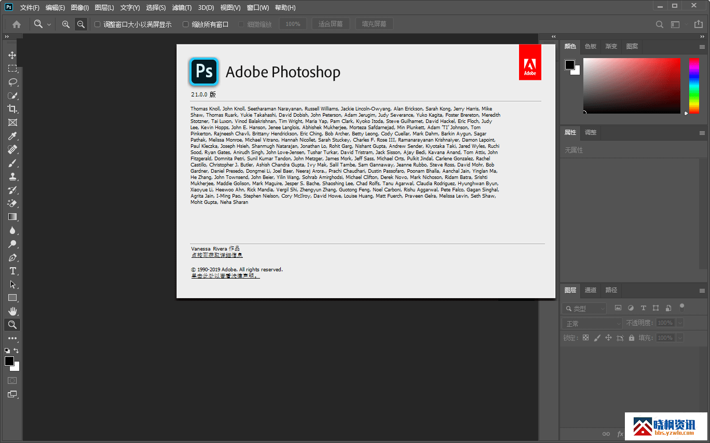This screenshot has width=710, height=443.
Task: Select the Eyedropper tool
Action: tap(12, 136)
